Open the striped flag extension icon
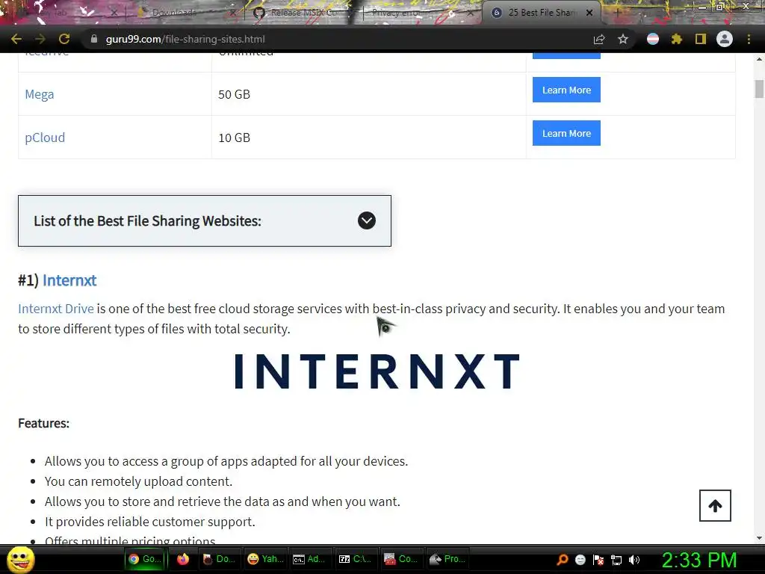The width and height of the screenshot is (765, 574). point(653,39)
